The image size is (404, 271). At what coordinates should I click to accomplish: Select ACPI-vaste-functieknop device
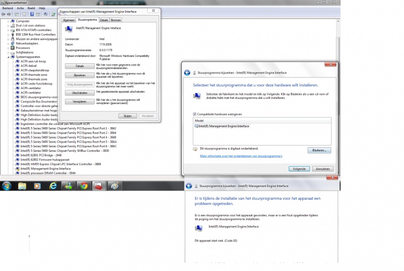[x=36, y=84]
